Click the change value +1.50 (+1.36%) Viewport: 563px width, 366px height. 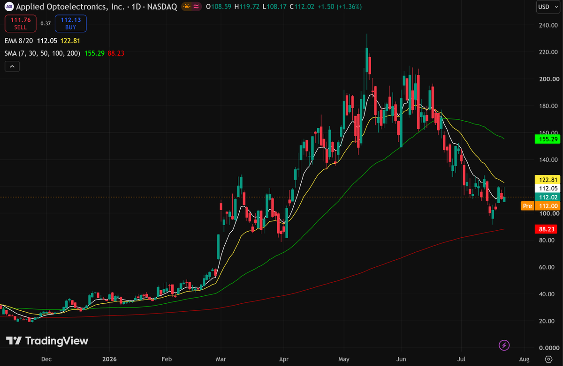tap(339, 7)
